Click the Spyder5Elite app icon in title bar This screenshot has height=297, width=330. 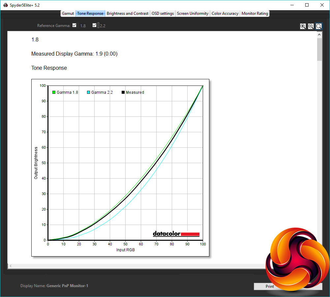[6, 5]
